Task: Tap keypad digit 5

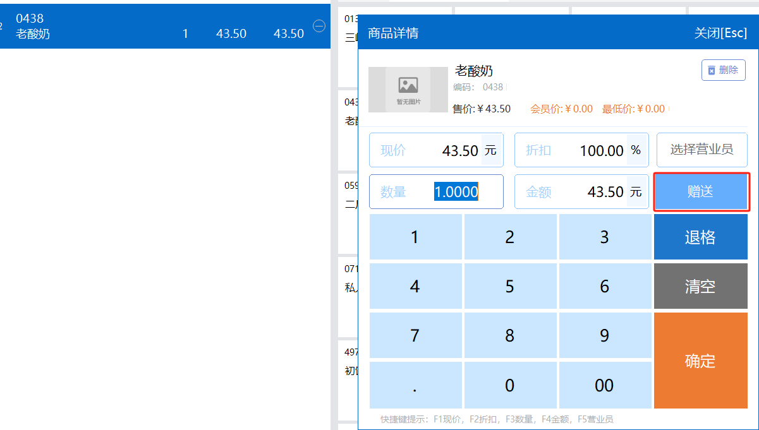Action: coord(510,286)
